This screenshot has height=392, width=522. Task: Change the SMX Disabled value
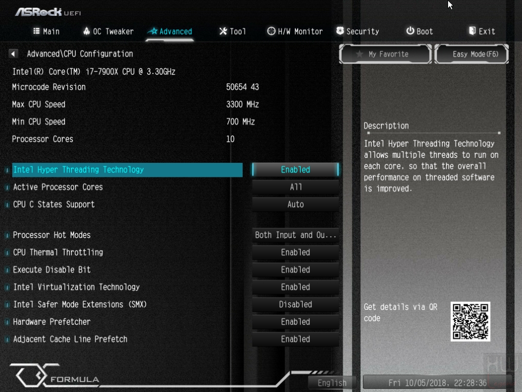295,304
